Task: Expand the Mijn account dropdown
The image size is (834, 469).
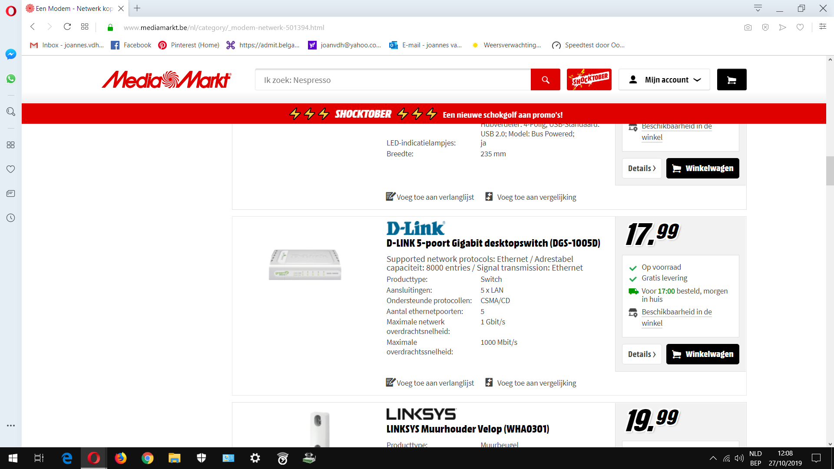Action: [x=665, y=79]
